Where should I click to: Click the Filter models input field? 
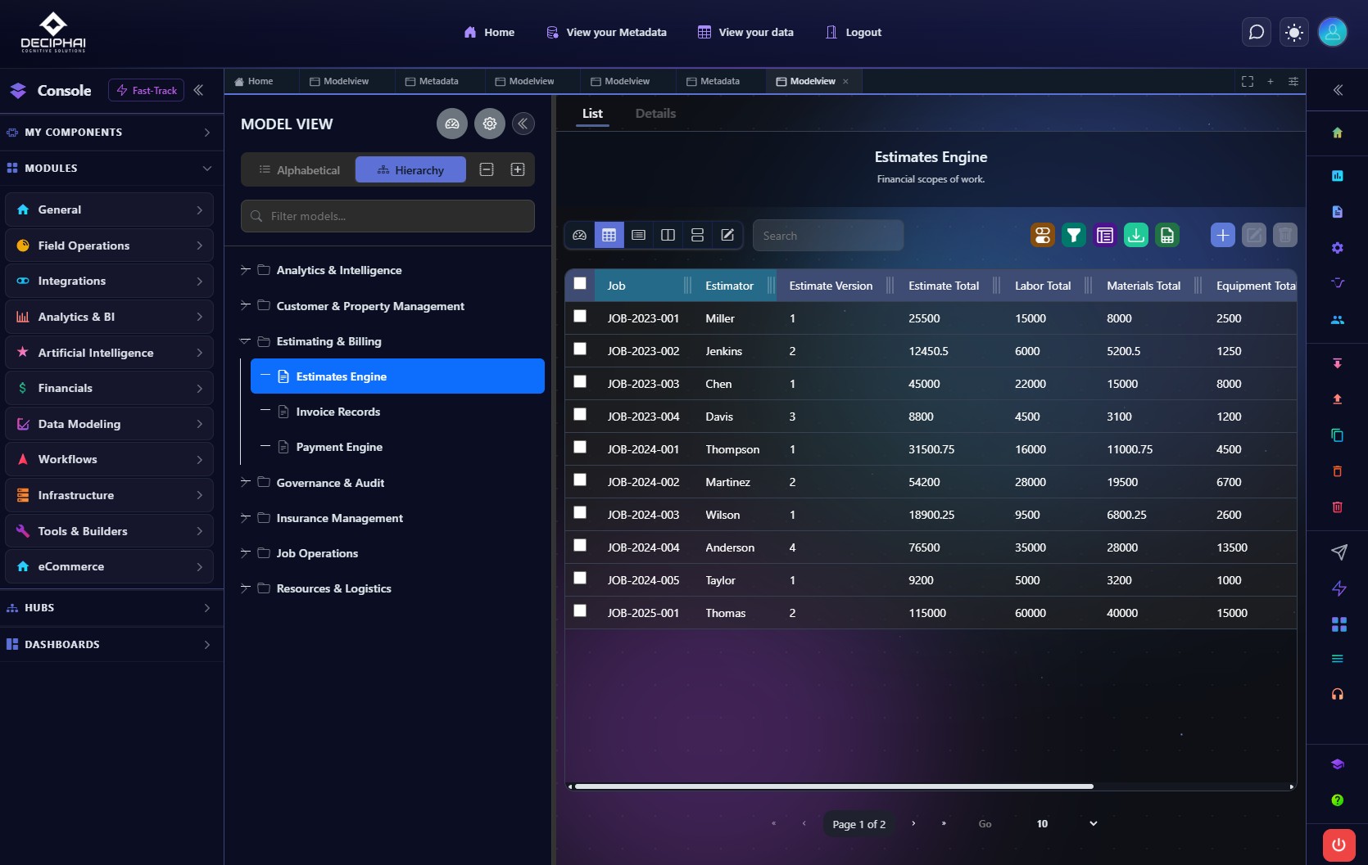tap(387, 216)
